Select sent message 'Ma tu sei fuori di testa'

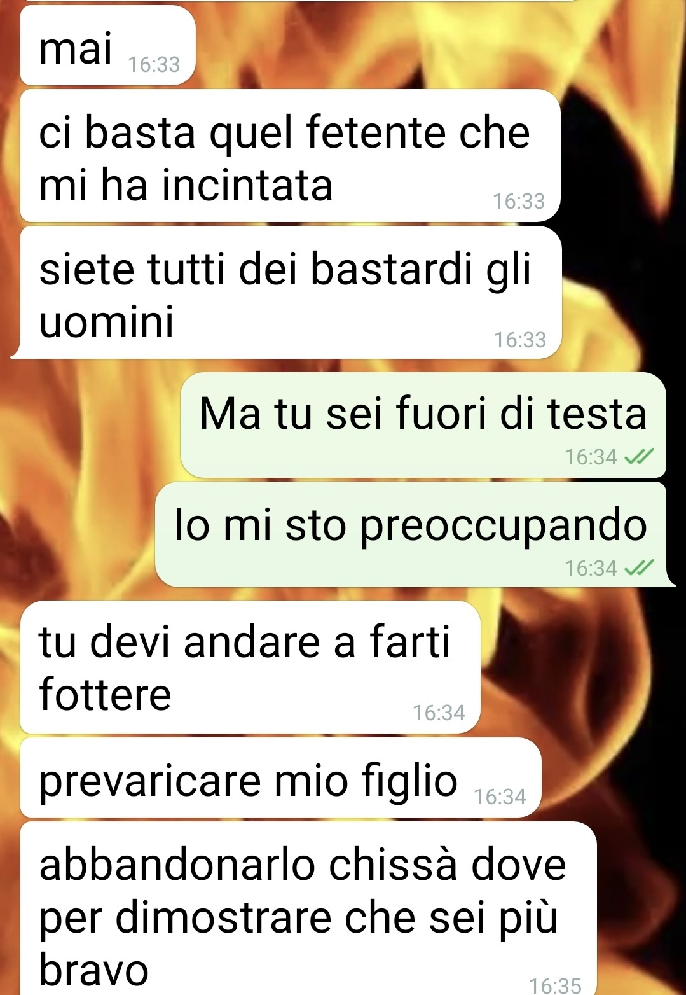click(x=423, y=425)
